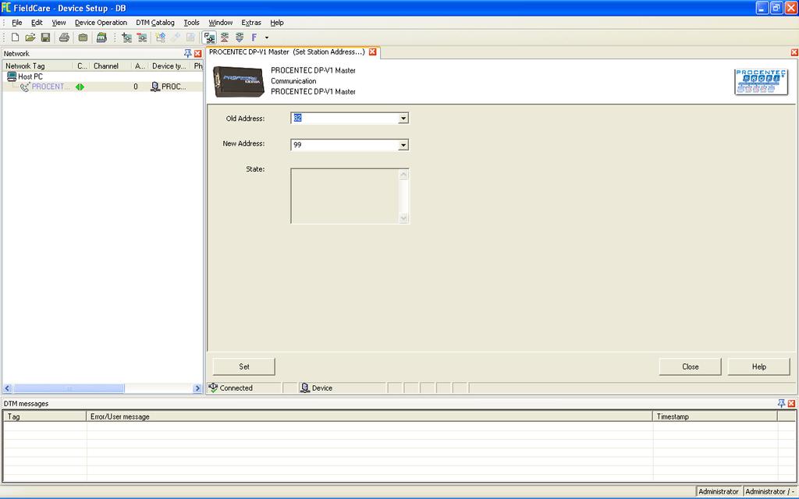Viewport: 799px width, 499px height.
Task: Click the Channel column header
Action: 111,65
